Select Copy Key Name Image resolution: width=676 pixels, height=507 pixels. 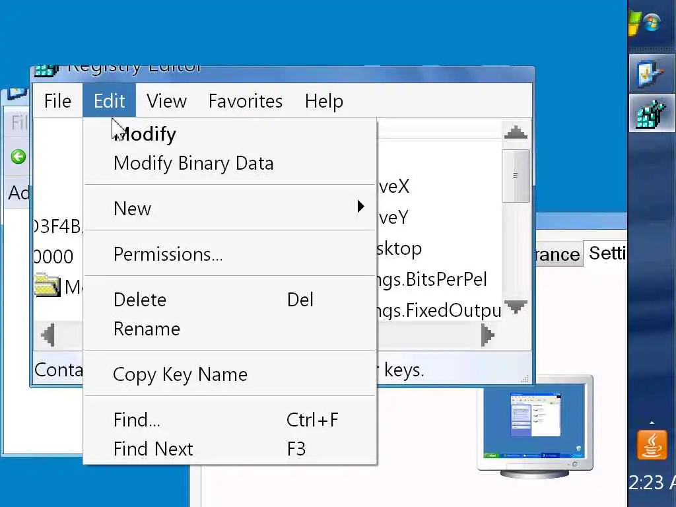pos(230,374)
